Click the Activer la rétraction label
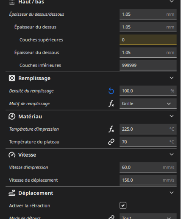Screen dimensions: 181x219 click(x=30, y=206)
